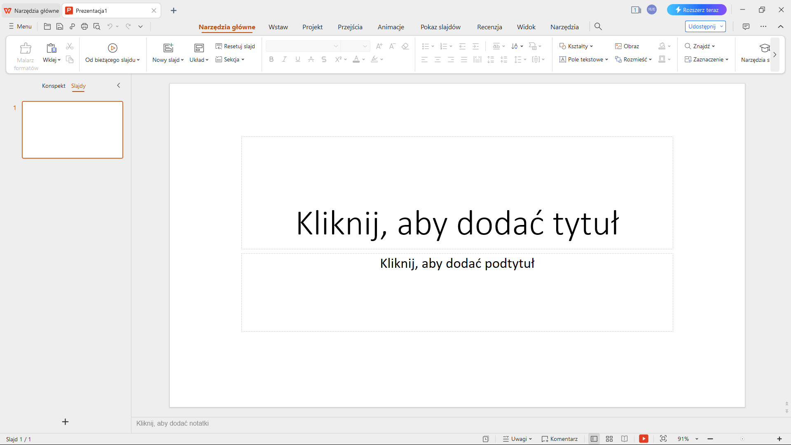
Task: Switch to the Konspekt panel tab
Action: click(x=54, y=86)
